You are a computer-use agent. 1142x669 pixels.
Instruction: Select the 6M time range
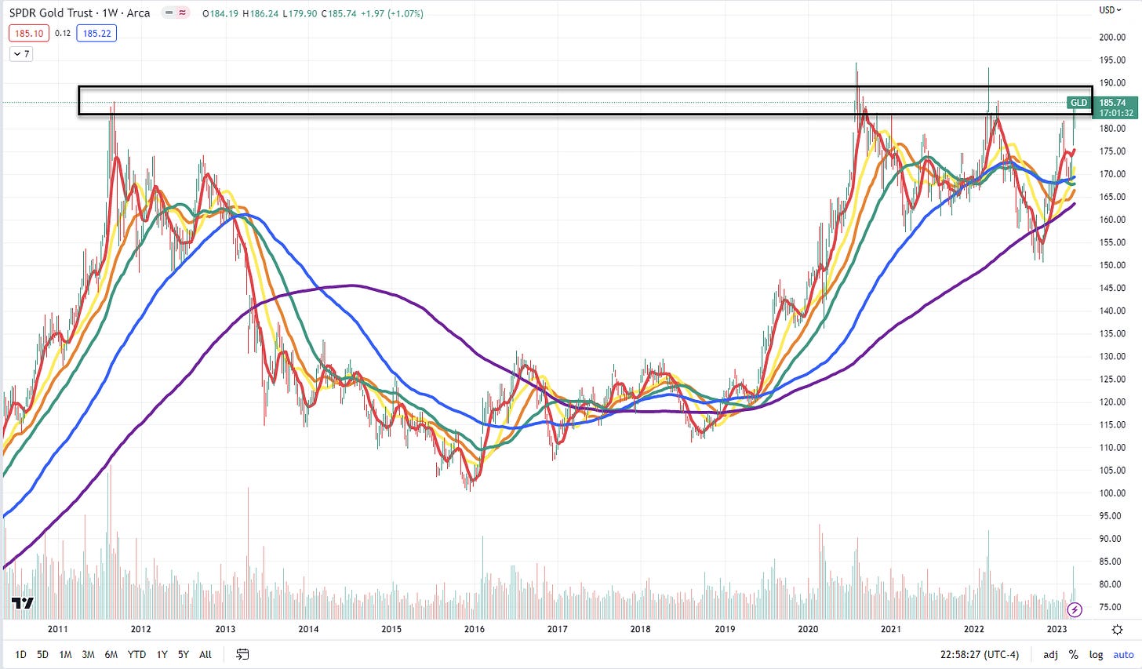(x=111, y=654)
